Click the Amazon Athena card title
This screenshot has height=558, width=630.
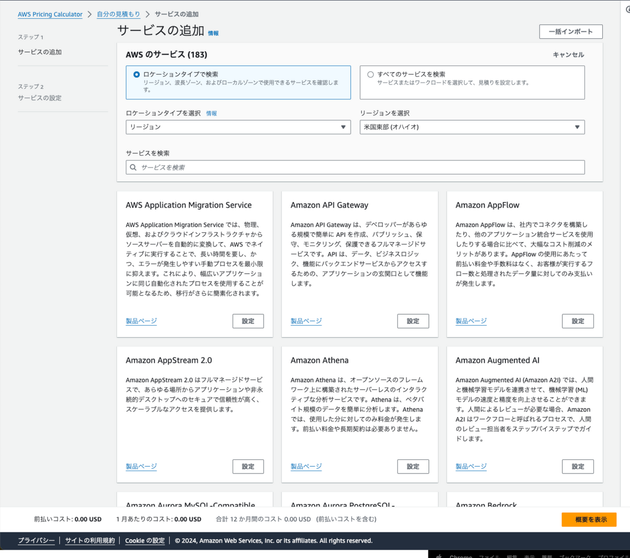coord(319,360)
